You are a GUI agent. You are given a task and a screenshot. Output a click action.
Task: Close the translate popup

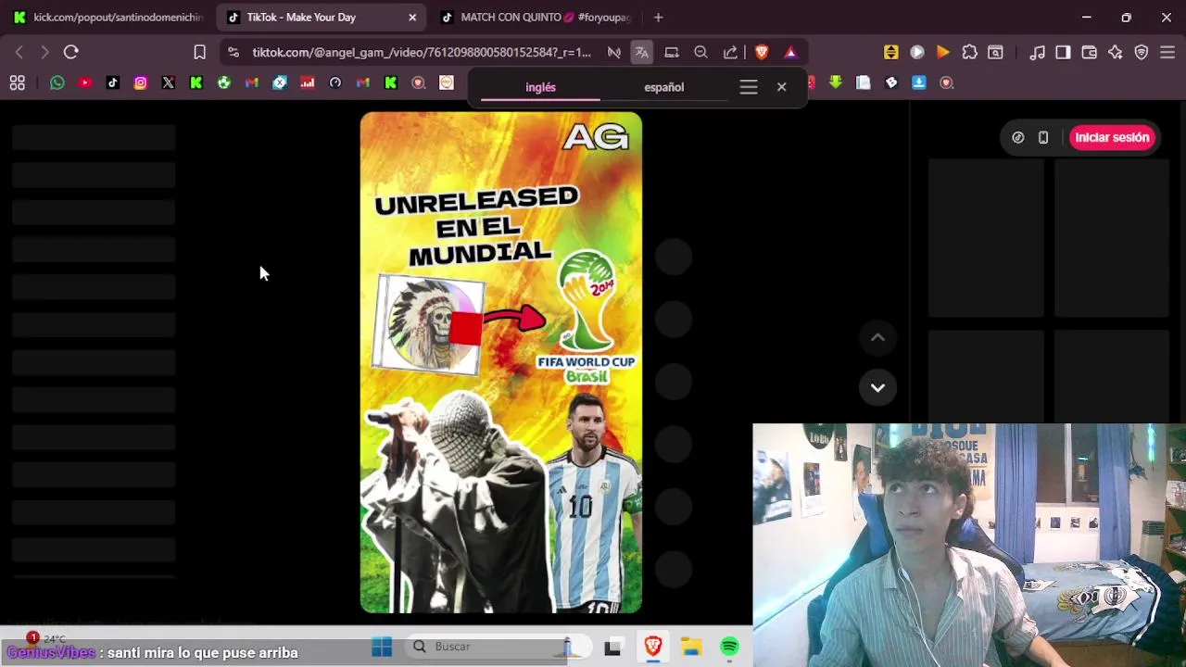pyautogui.click(x=782, y=87)
